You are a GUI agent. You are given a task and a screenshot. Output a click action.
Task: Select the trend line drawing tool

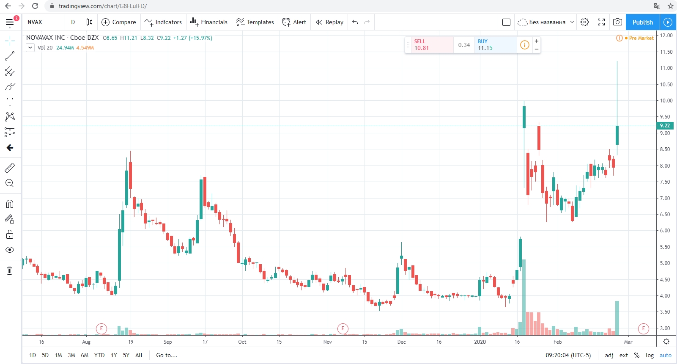(10, 56)
